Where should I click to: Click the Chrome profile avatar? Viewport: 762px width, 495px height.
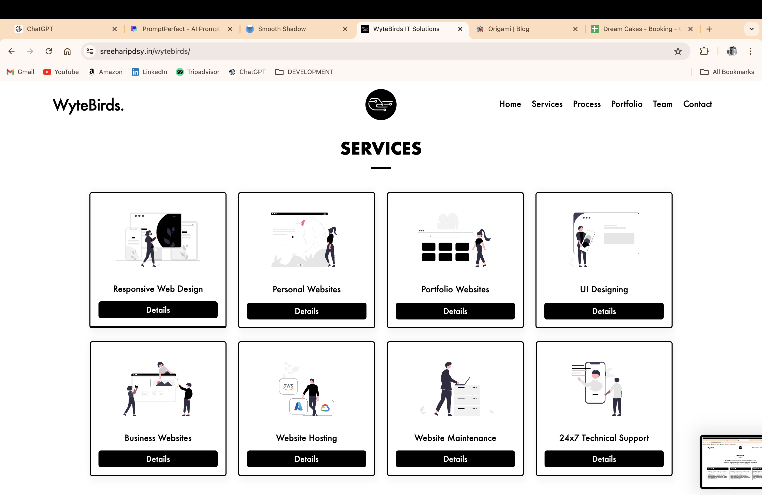tap(732, 51)
